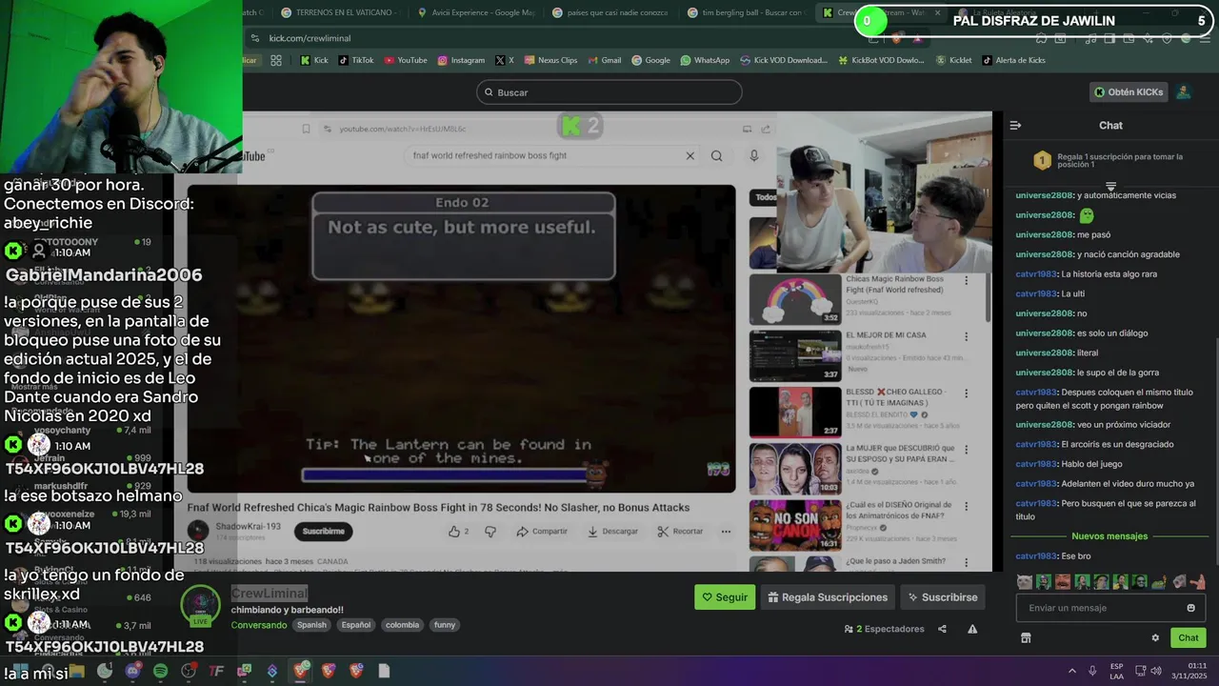Open the CrewLiminal channel name link
This screenshot has width=1219, height=686.
coord(269,594)
